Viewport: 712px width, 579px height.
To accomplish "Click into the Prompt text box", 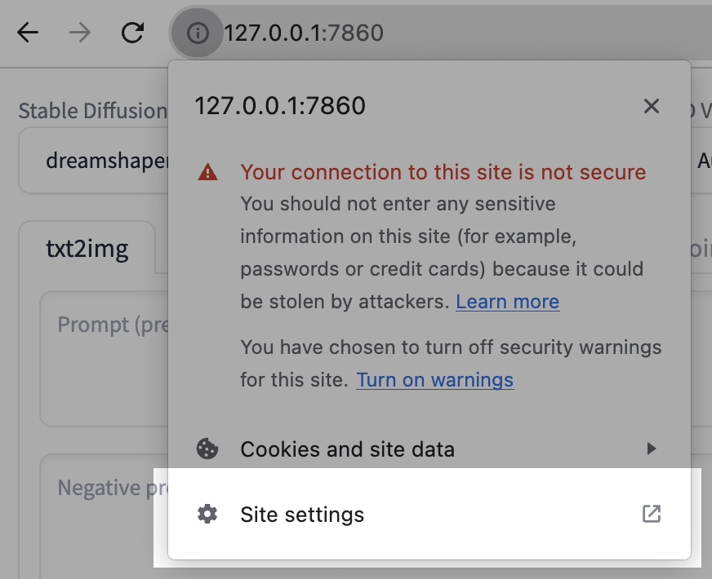I will 104,358.
